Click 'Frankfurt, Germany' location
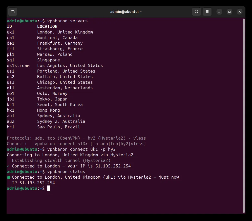 tap(60, 43)
